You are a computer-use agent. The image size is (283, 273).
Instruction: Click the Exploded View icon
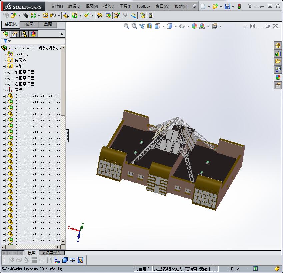click(x=117, y=16)
